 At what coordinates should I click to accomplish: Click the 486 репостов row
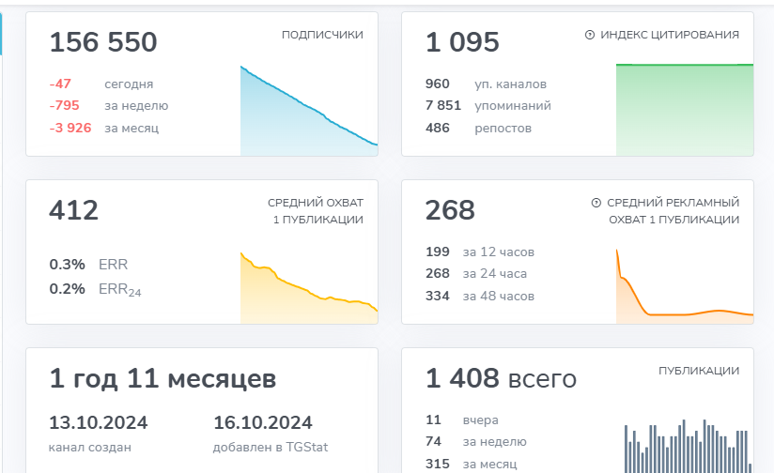[478, 129]
